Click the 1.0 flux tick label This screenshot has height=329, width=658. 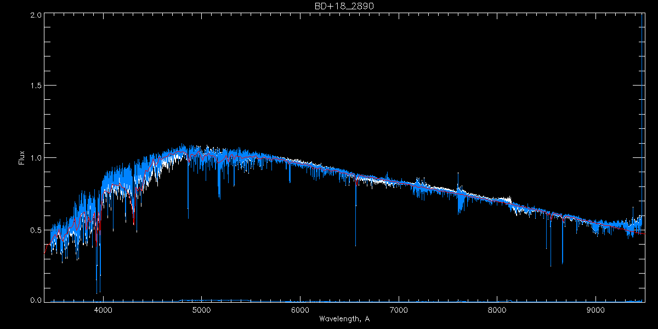click(36, 158)
